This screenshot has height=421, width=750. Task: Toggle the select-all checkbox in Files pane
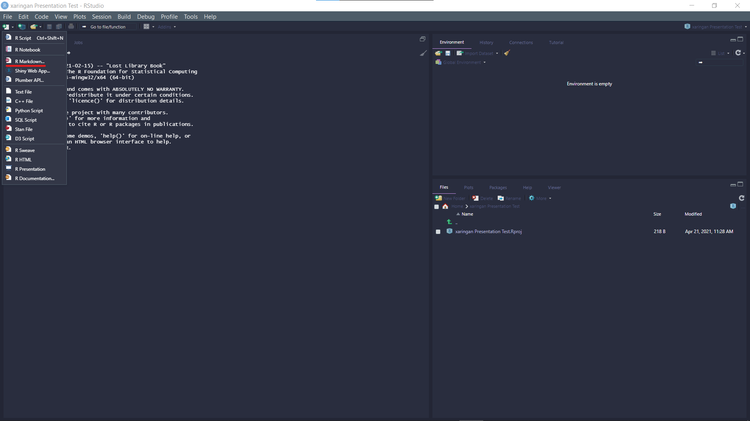(437, 207)
